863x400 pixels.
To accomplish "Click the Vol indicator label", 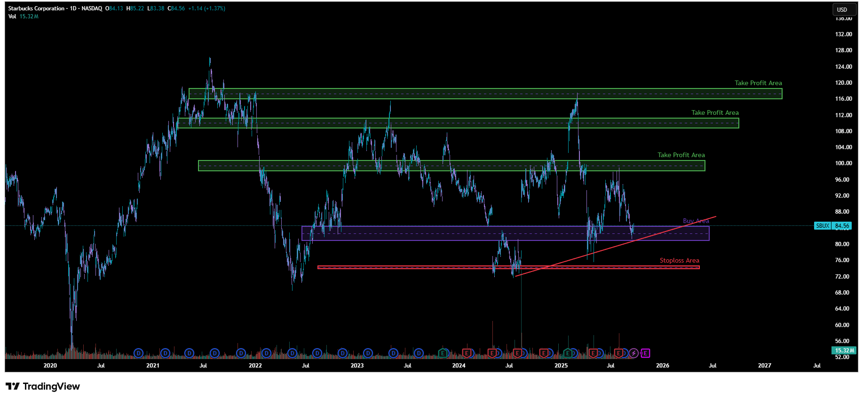I will coord(12,16).
